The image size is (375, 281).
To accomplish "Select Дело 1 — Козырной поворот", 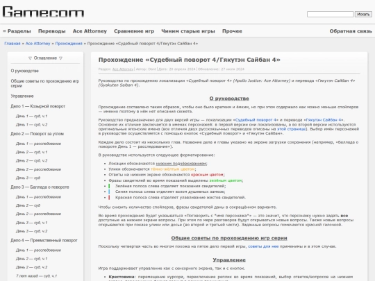I will 37,106.
